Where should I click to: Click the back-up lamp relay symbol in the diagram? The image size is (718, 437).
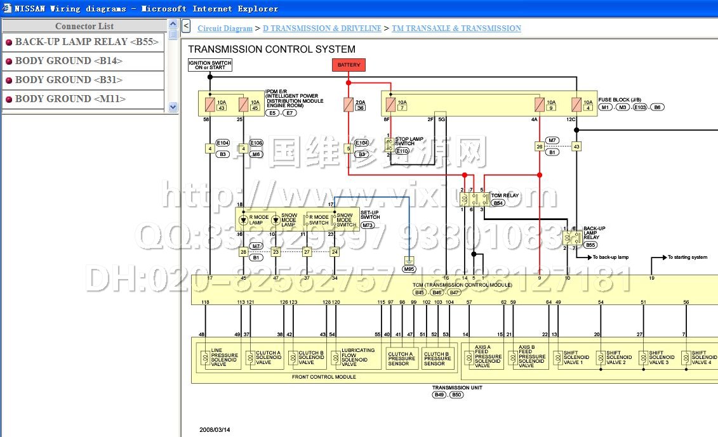(x=573, y=238)
